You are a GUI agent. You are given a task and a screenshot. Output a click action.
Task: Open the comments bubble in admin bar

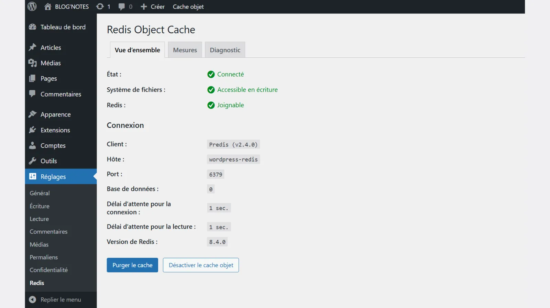pyautogui.click(x=122, y=7)
